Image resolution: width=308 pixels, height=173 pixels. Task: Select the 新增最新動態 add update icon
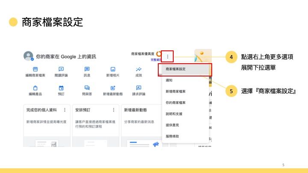(x=113, y=88)
